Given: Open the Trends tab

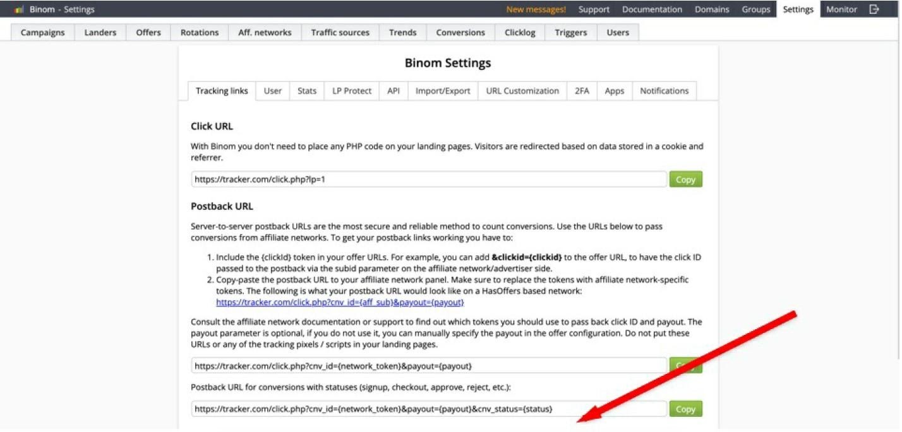Looking at the screenshot, I should click(x=403, y=33).
